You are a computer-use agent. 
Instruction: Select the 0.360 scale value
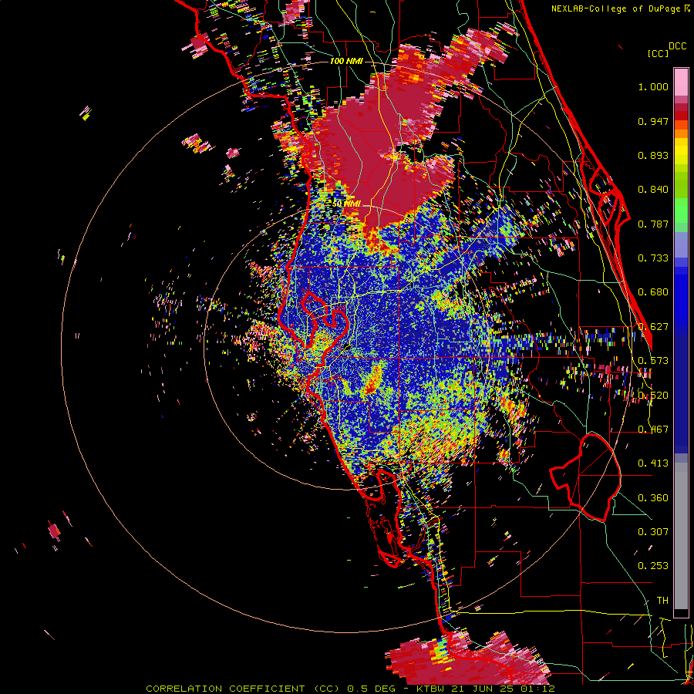tap(653, 498)
